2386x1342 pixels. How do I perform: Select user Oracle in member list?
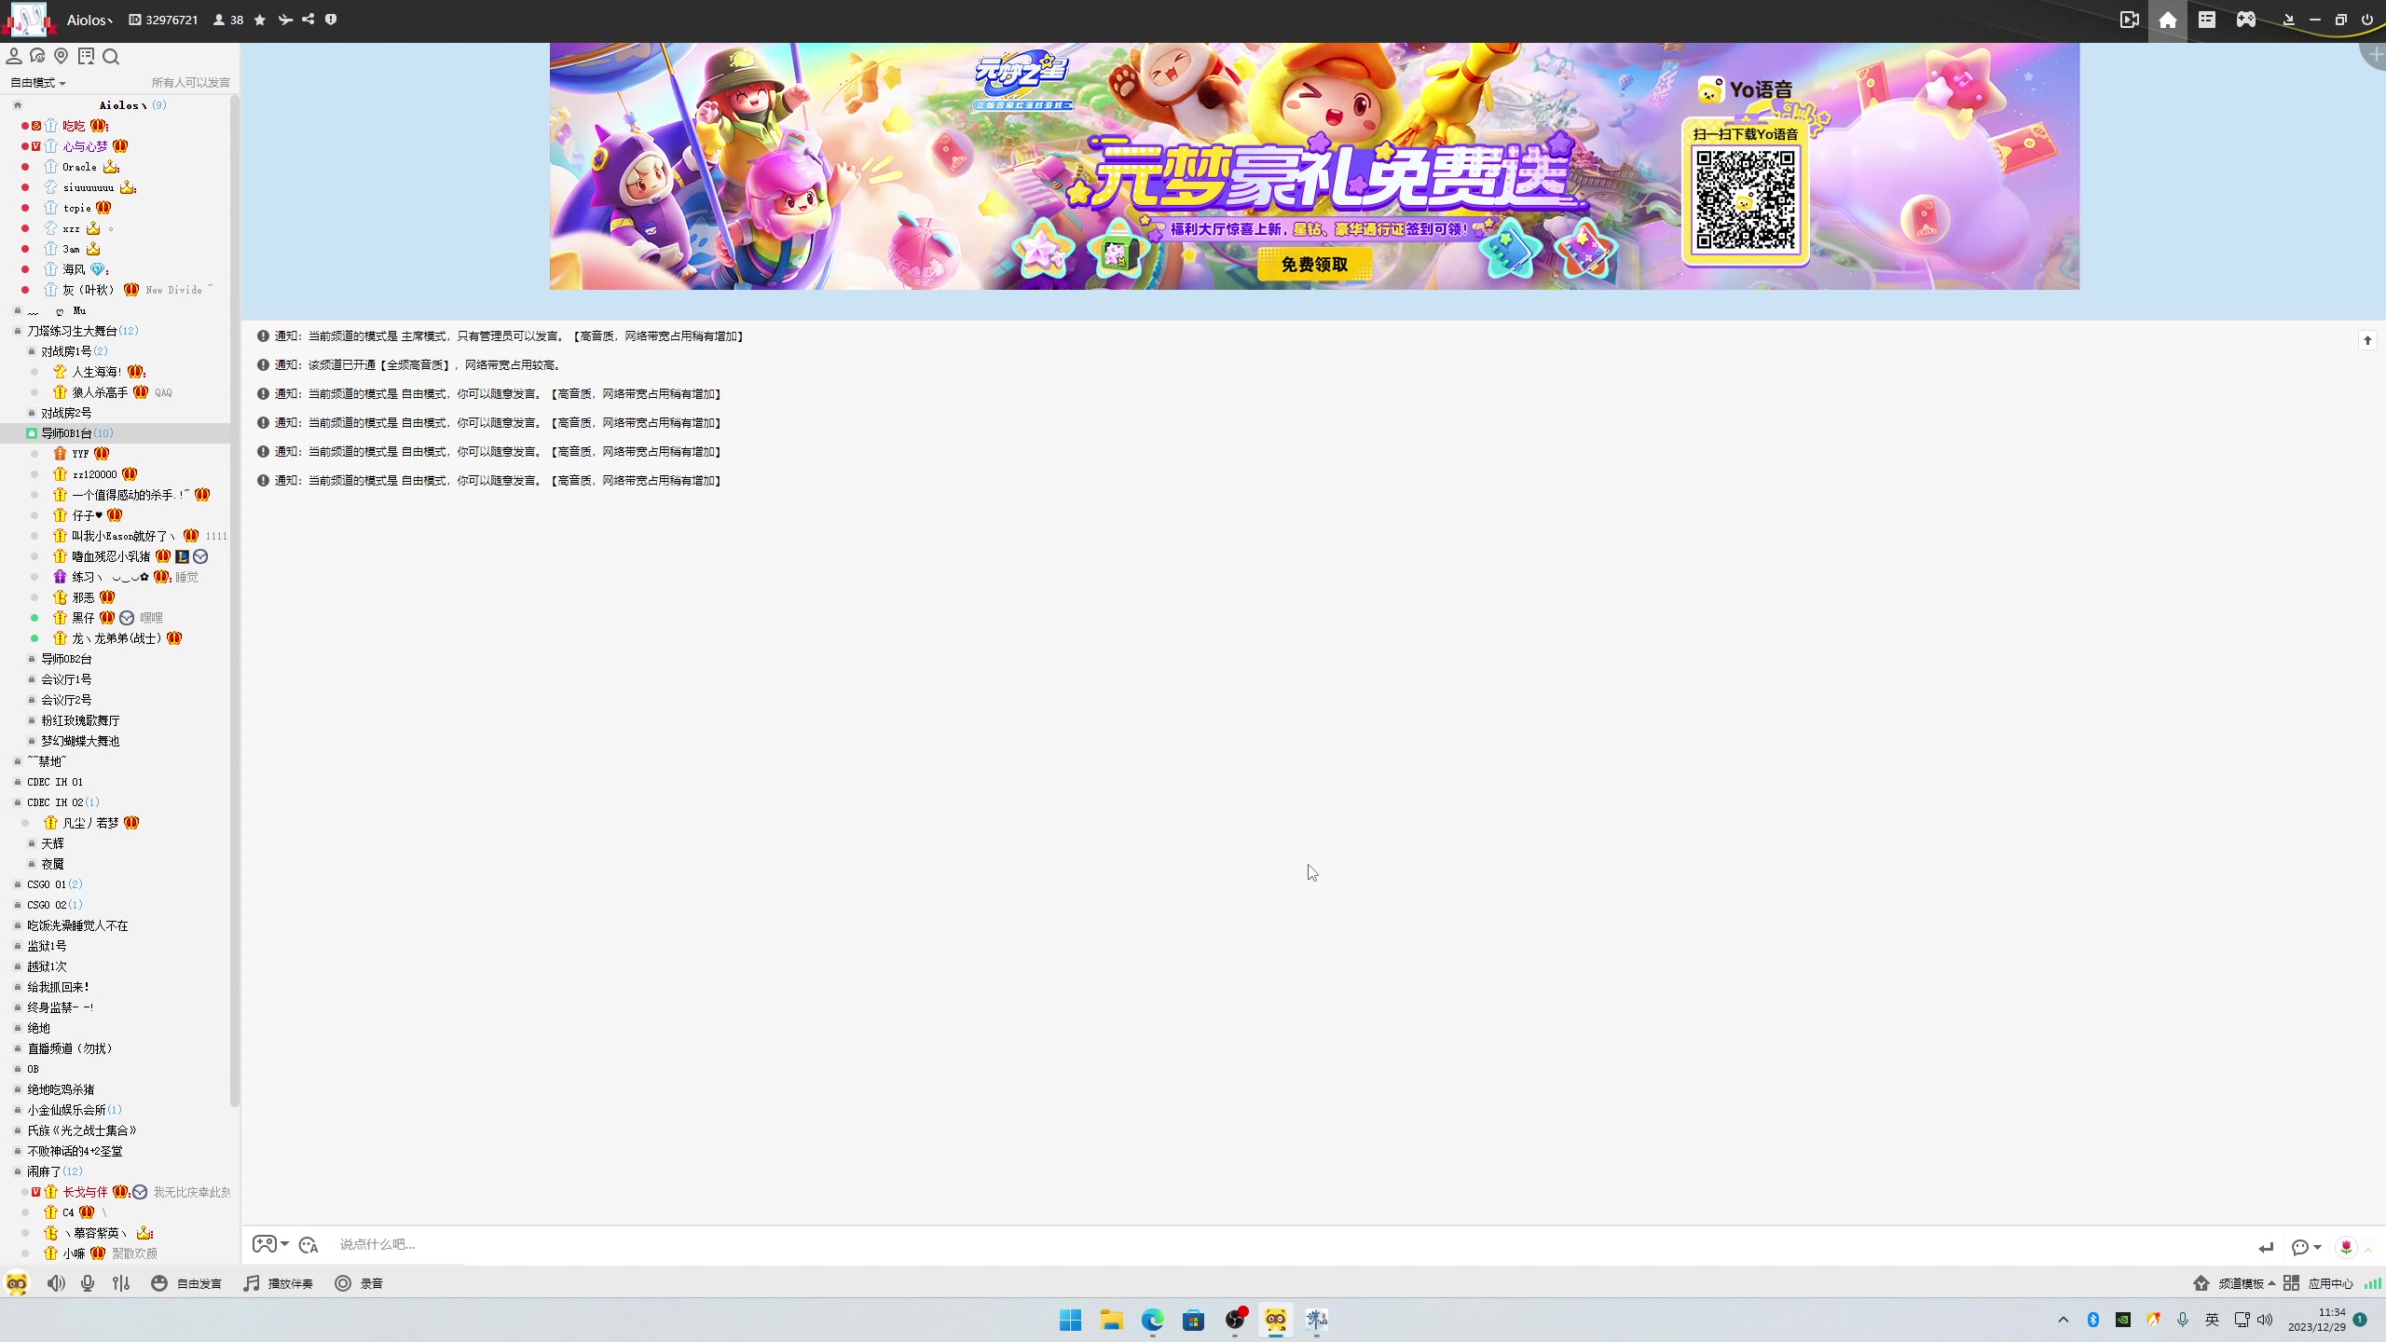tap(79, 167)
